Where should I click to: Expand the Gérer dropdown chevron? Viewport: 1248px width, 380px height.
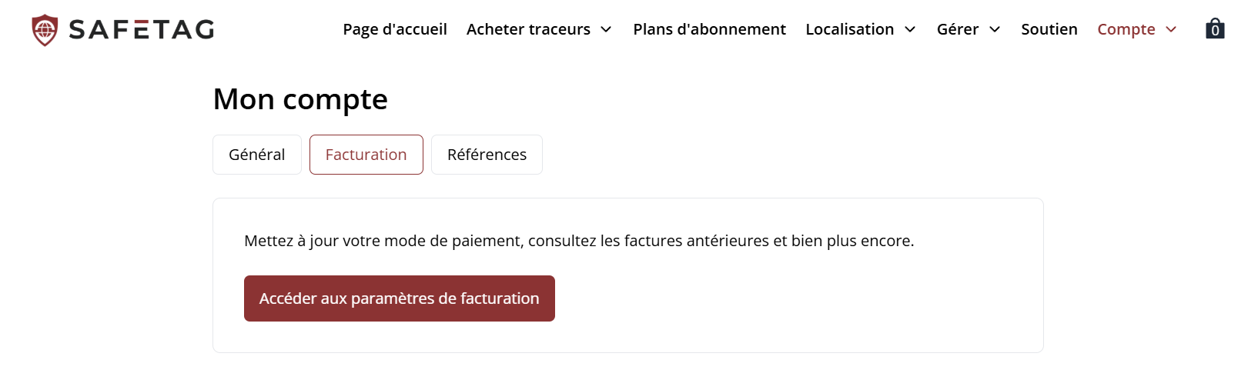[995, 29]
